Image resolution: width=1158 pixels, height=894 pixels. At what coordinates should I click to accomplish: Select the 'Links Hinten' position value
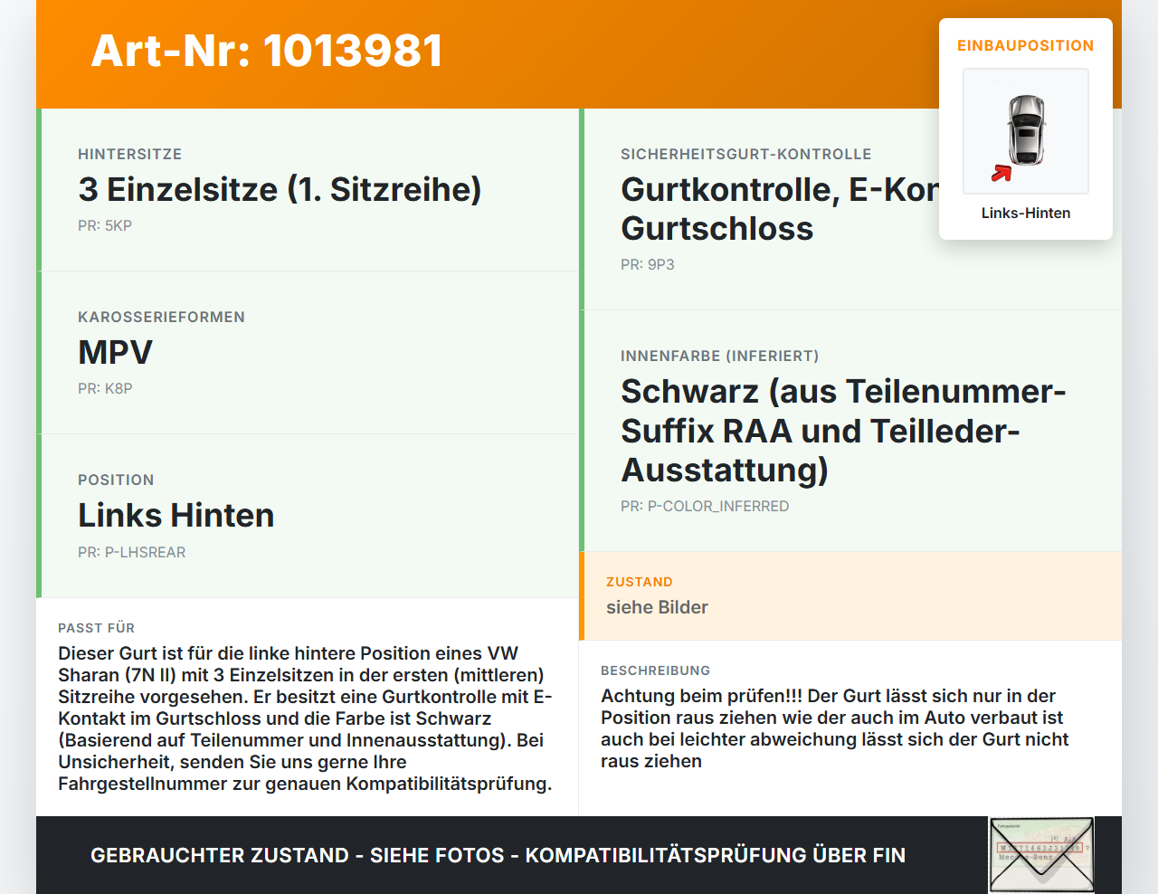coord(176,515)
